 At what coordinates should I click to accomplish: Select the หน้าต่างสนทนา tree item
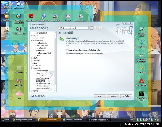pyautogui.click(x=42, y=45)
